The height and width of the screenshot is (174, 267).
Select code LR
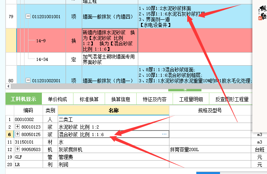pos(17,165)
